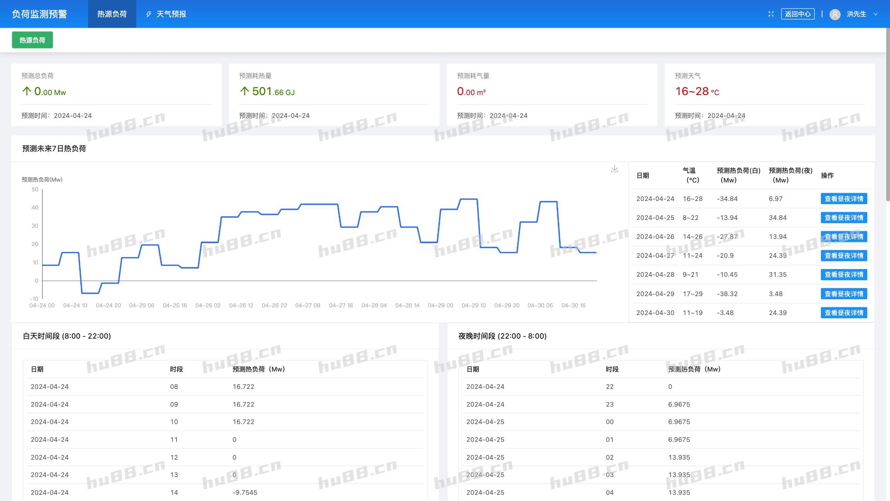890x501 pixels.
Task: Click the fullscreen expand icon
Action: 771,14
